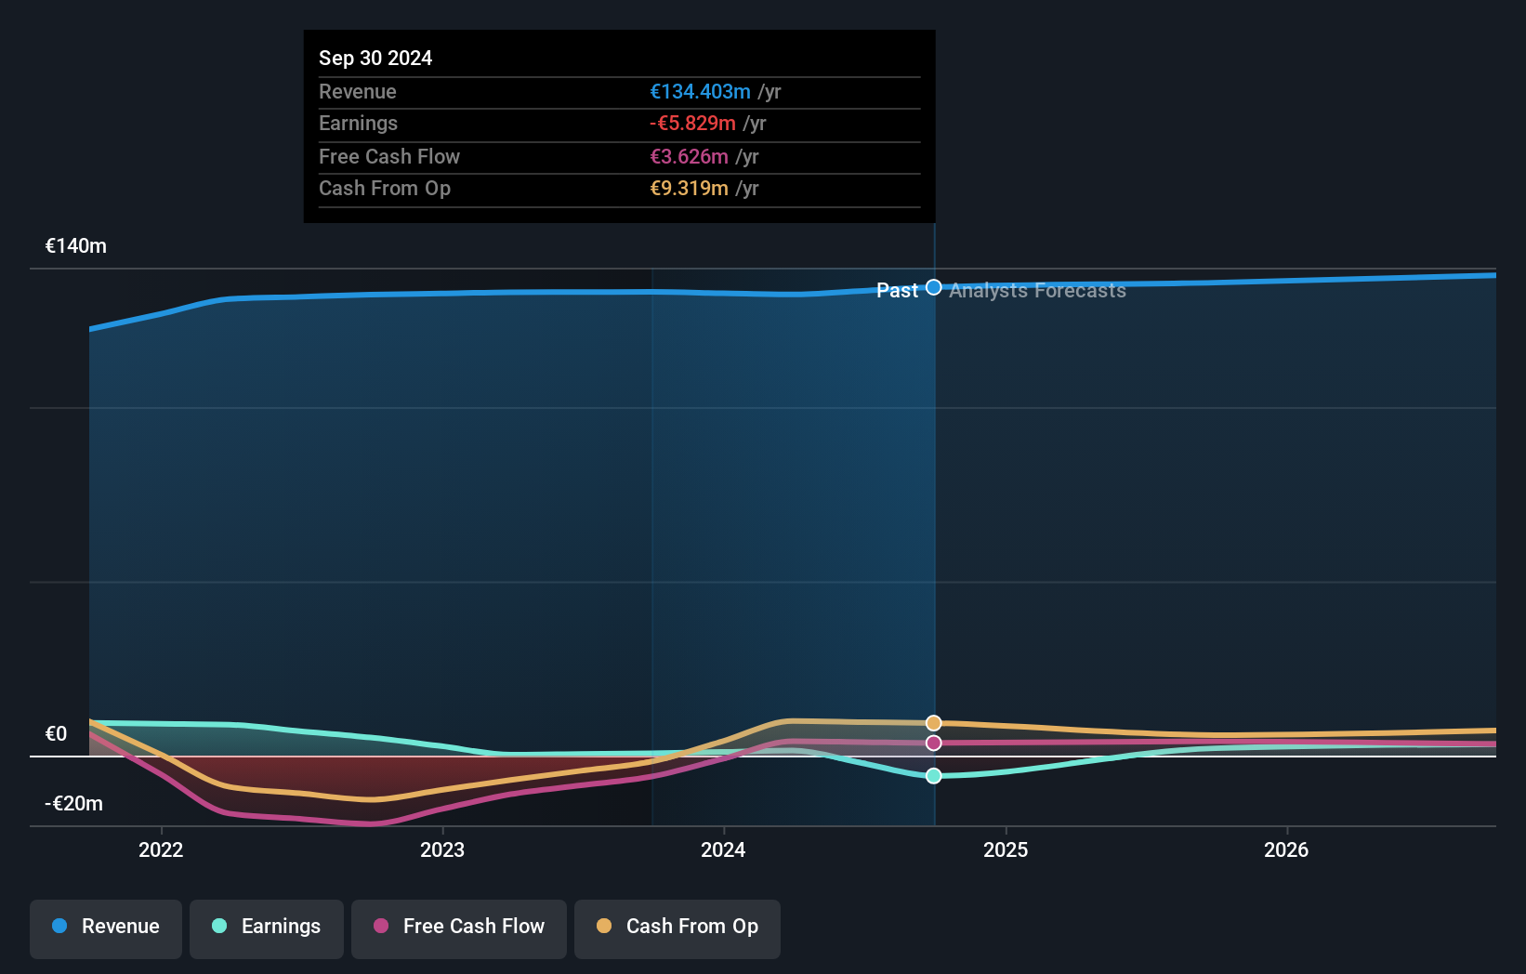Click the orange Cash From Op marker

(x=934, y=723)
